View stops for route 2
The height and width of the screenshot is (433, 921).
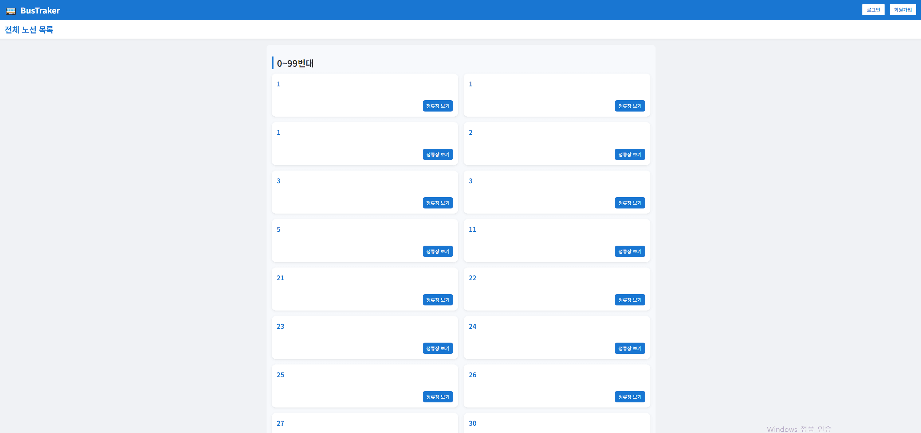pyautogui.click(x=629, y=155)
